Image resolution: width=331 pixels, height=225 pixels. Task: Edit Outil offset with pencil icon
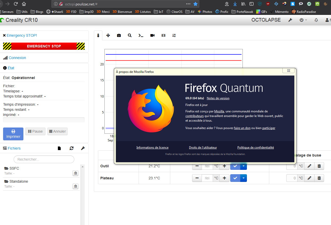tap(309, 166)
